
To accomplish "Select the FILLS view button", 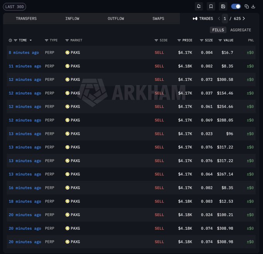I will tap(218, 30).
